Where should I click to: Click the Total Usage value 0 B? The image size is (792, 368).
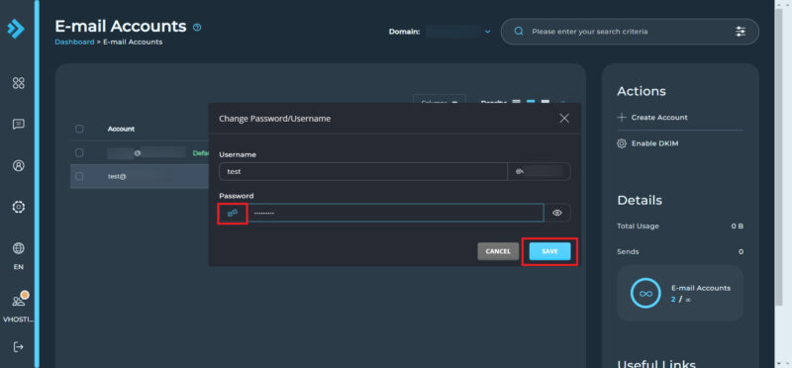click(737, 227)
